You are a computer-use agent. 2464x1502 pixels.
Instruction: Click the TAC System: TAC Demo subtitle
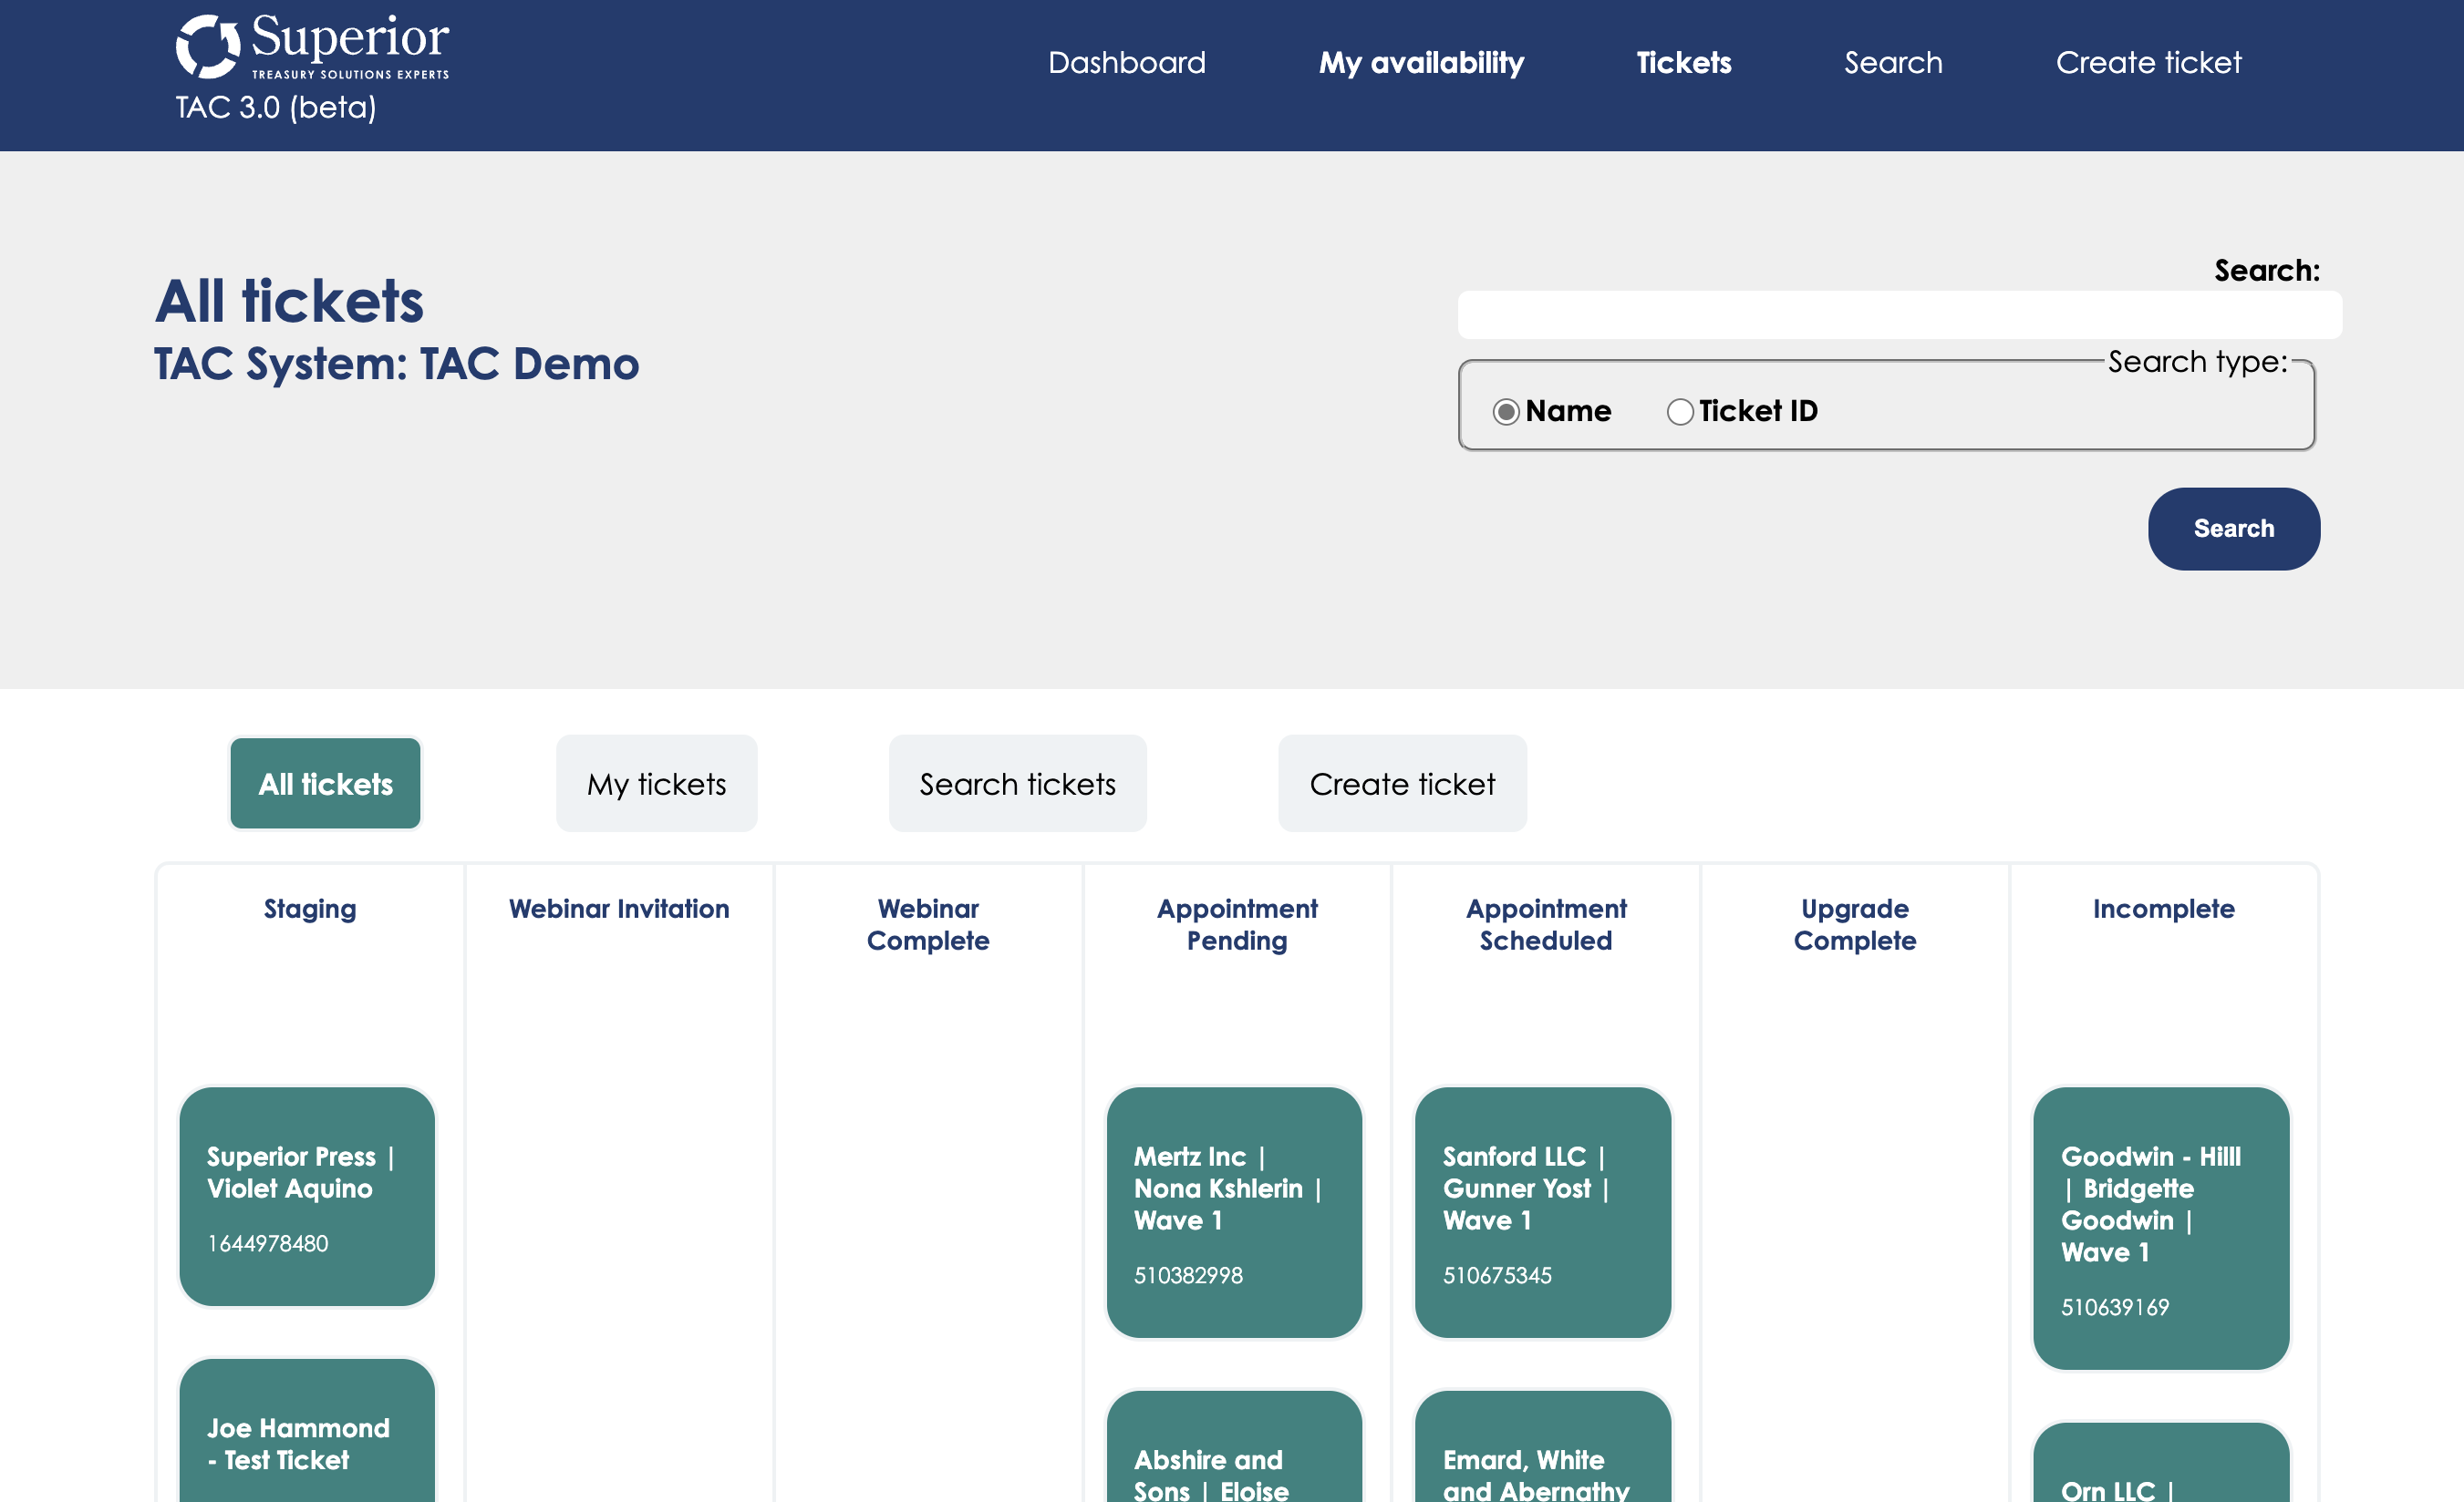click(396, 364)
